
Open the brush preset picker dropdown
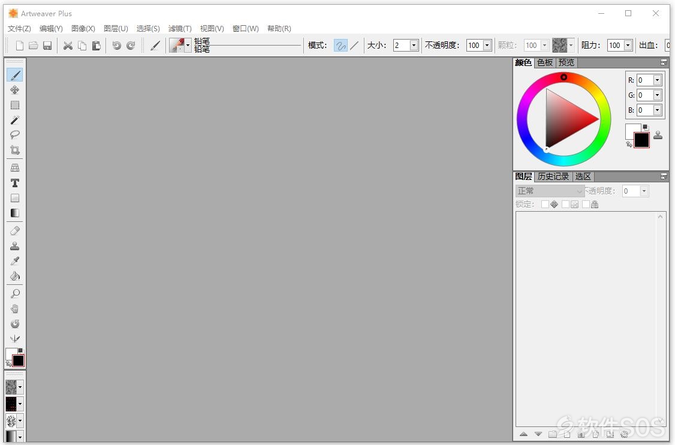pos(188,45)
